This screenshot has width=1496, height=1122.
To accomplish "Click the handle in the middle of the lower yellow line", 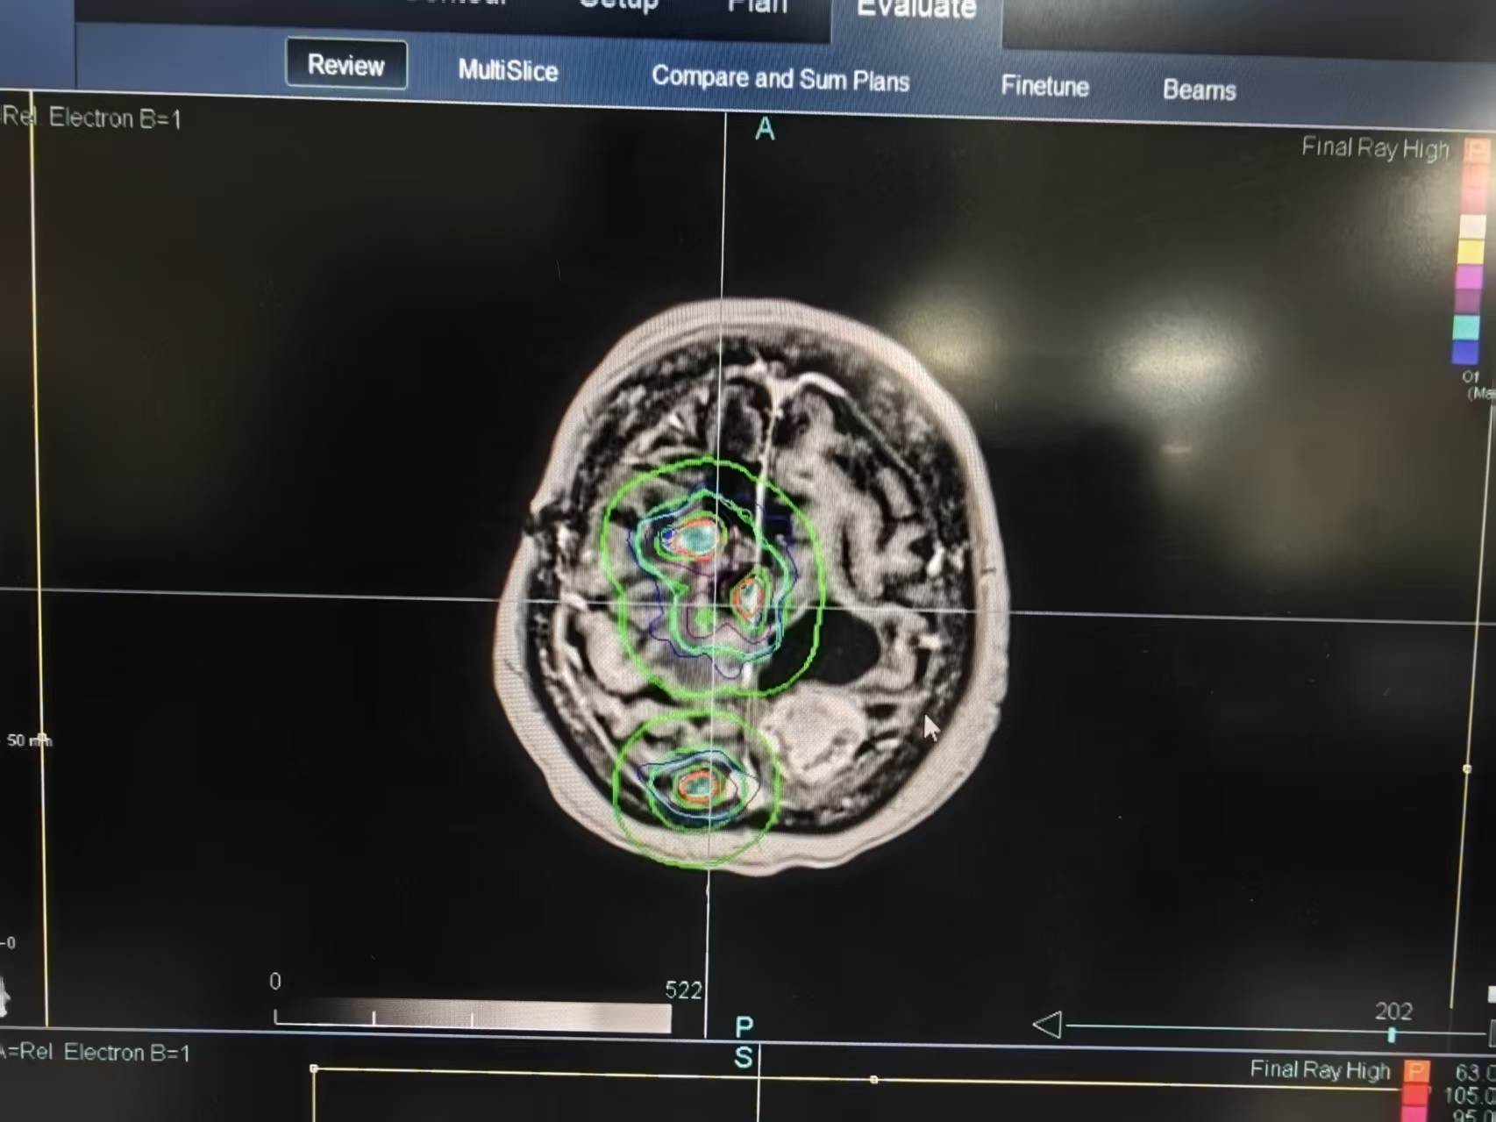I will (x=873, y=1080).
